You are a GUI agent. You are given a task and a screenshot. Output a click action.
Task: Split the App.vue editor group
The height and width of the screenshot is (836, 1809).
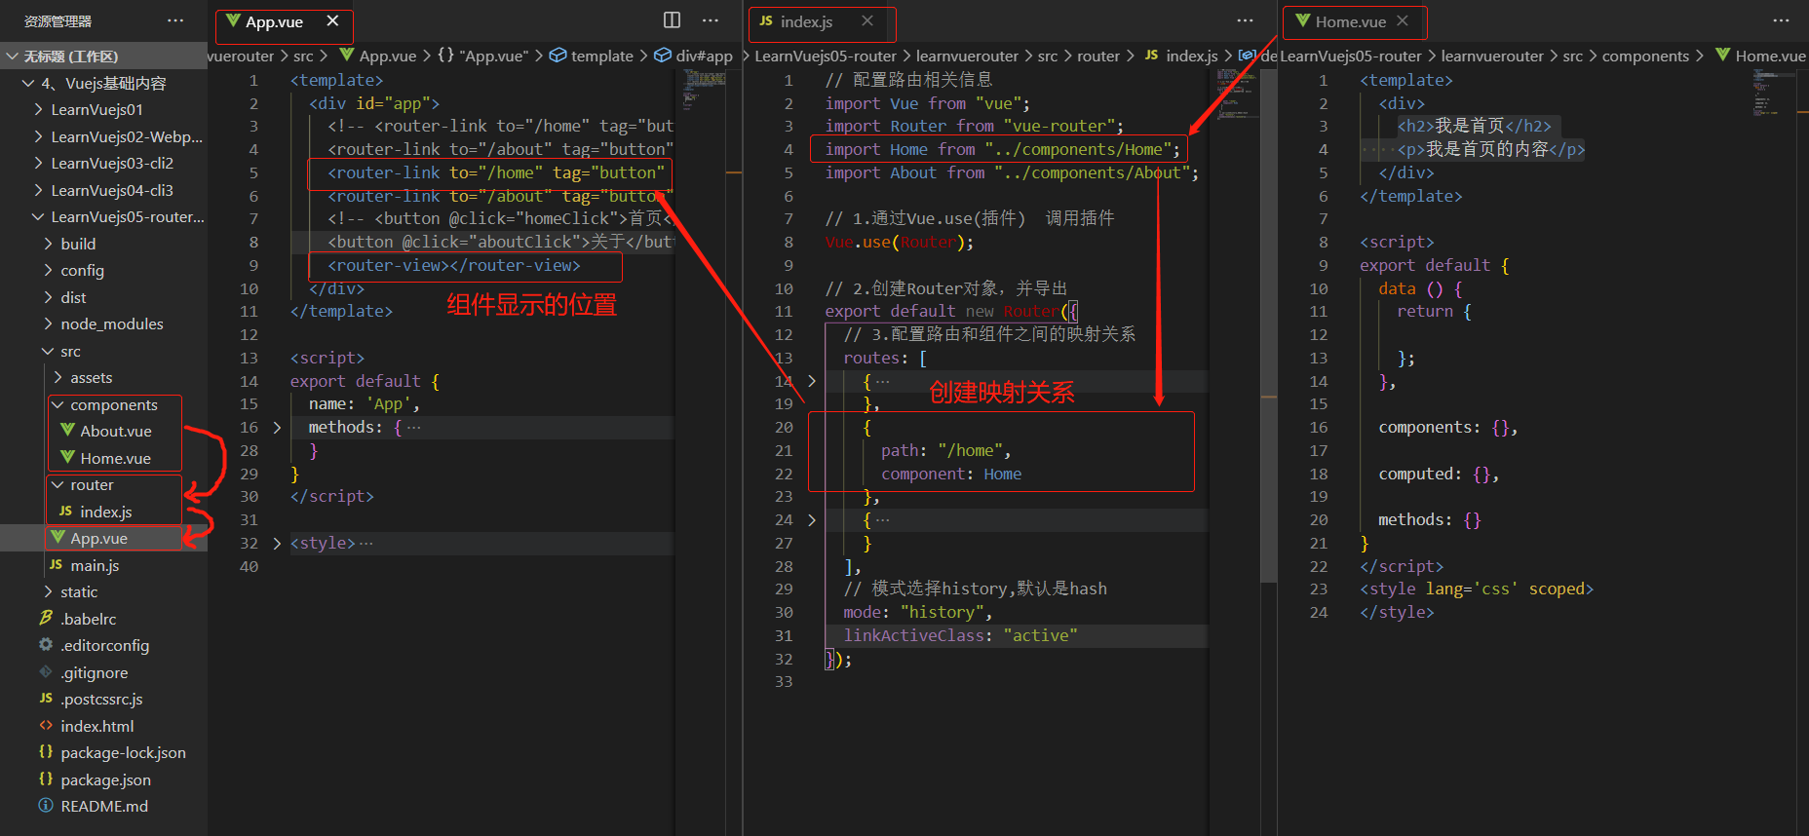click(673, 20)
